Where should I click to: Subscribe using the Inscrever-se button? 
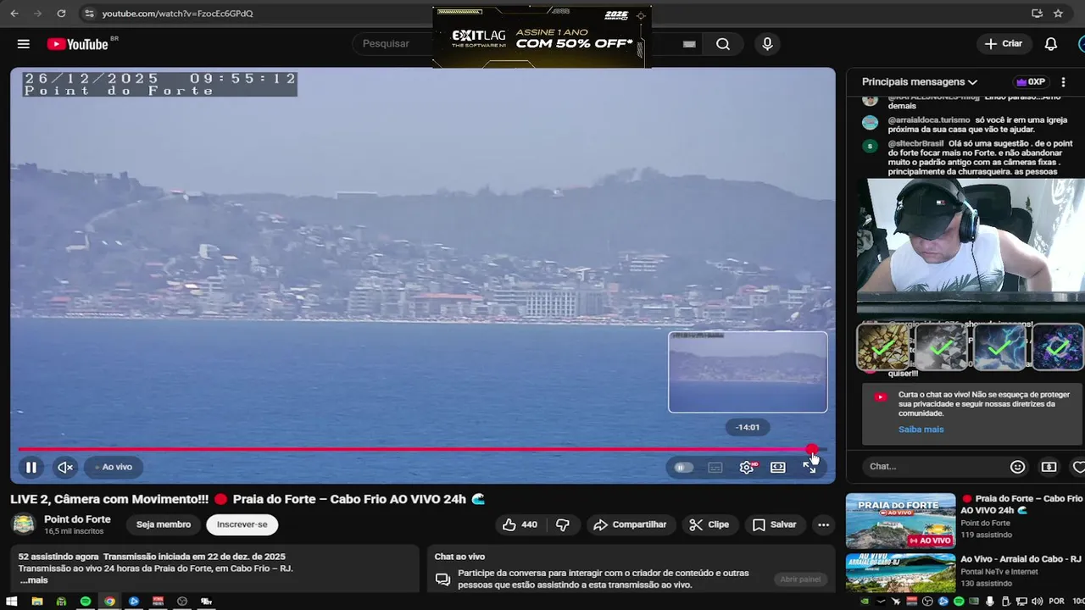242,524
